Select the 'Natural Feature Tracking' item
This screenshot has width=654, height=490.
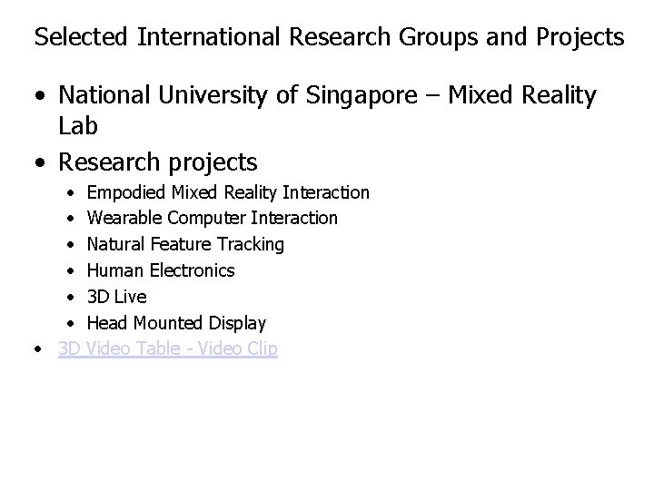185,244
